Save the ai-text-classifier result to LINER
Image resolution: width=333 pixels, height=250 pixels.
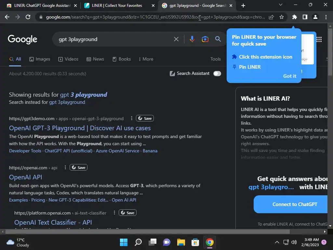point(127,213)
